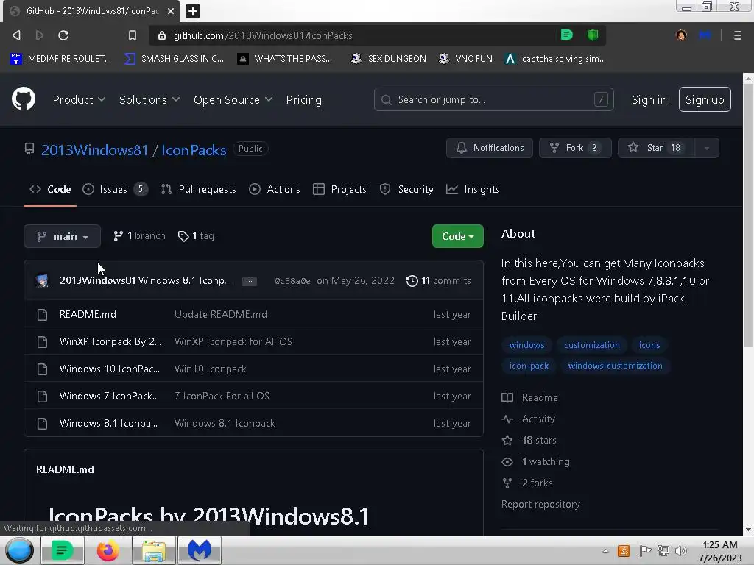Open the main branch dropdown

click(x=62, y=236)
